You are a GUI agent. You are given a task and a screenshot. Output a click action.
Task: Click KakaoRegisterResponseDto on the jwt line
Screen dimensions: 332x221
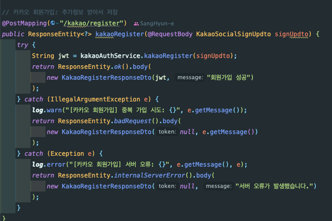[107, 78]
